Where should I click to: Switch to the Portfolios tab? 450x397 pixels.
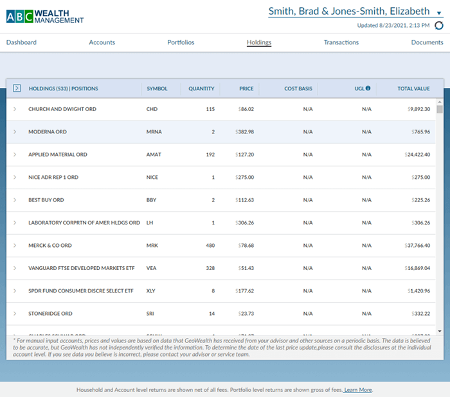tap(181, 42)
